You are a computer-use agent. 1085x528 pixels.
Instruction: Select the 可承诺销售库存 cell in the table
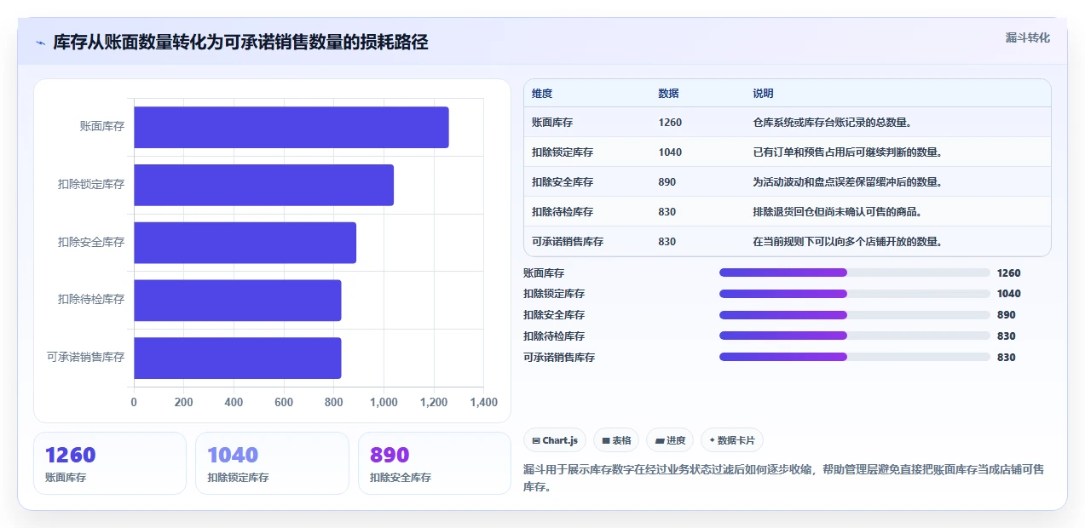tap(568, 242)
